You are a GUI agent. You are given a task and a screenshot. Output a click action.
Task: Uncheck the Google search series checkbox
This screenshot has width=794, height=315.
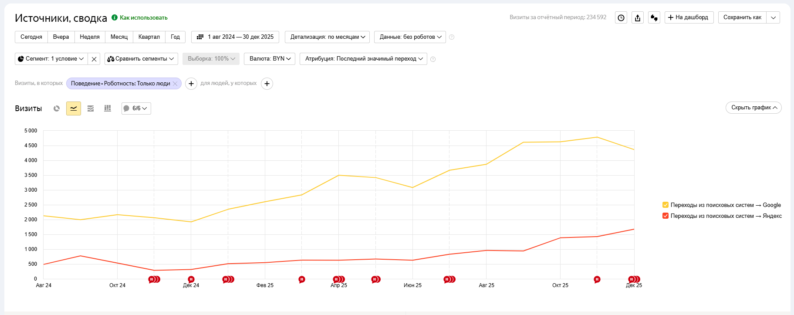click(x=666, y=205)
